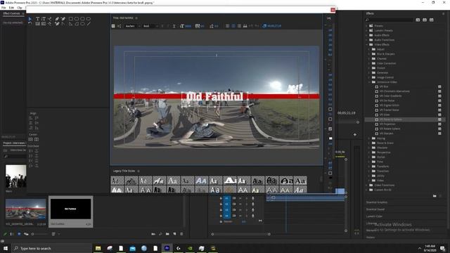This screenshot has width=450, height=253.
Task: Select the Vertical Area Type tool
Action: (x=44, y=24)
